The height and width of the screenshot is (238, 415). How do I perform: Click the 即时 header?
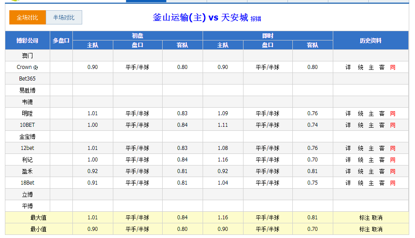(x=268, y=36)
